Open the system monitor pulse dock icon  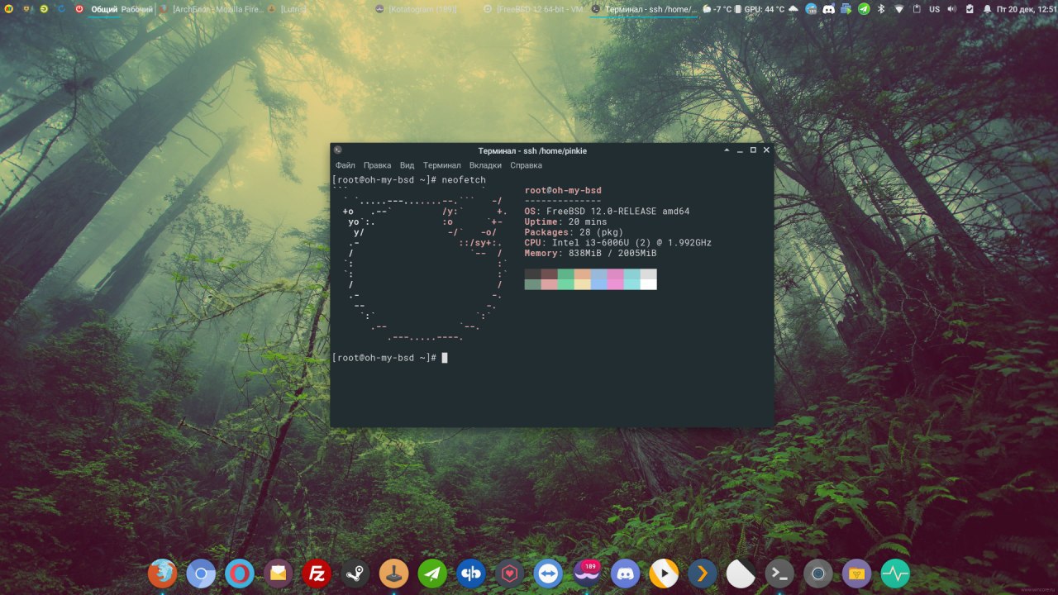[895, 573]
